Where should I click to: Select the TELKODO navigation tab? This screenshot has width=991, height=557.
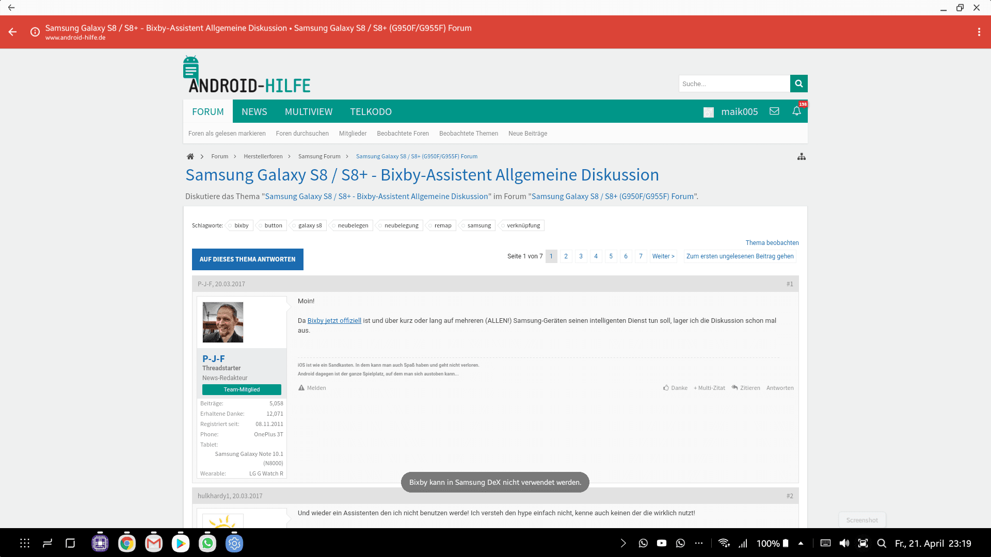(x=371, y=111)
